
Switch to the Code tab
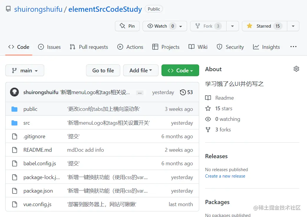click(x=19, y=47)
